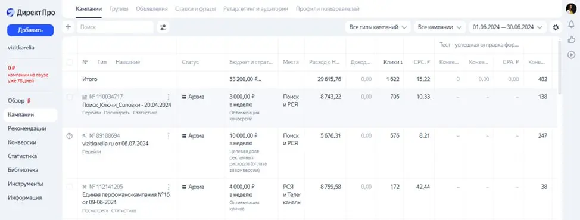The height and width of the screenshot is (220, 580).
Task: Open the user profile avatar
Action: point(571,8)
